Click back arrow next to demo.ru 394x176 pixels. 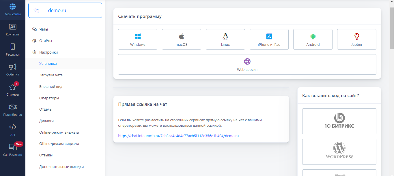(x=36, y=10)
